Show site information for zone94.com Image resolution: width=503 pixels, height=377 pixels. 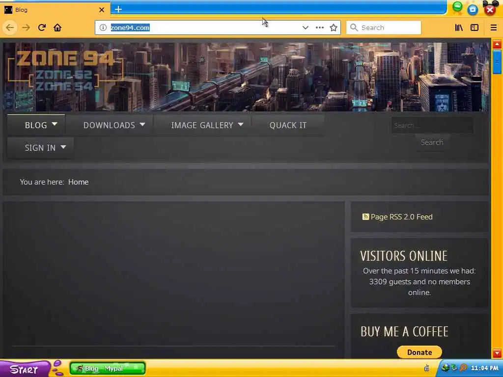(x=103, y=27)
